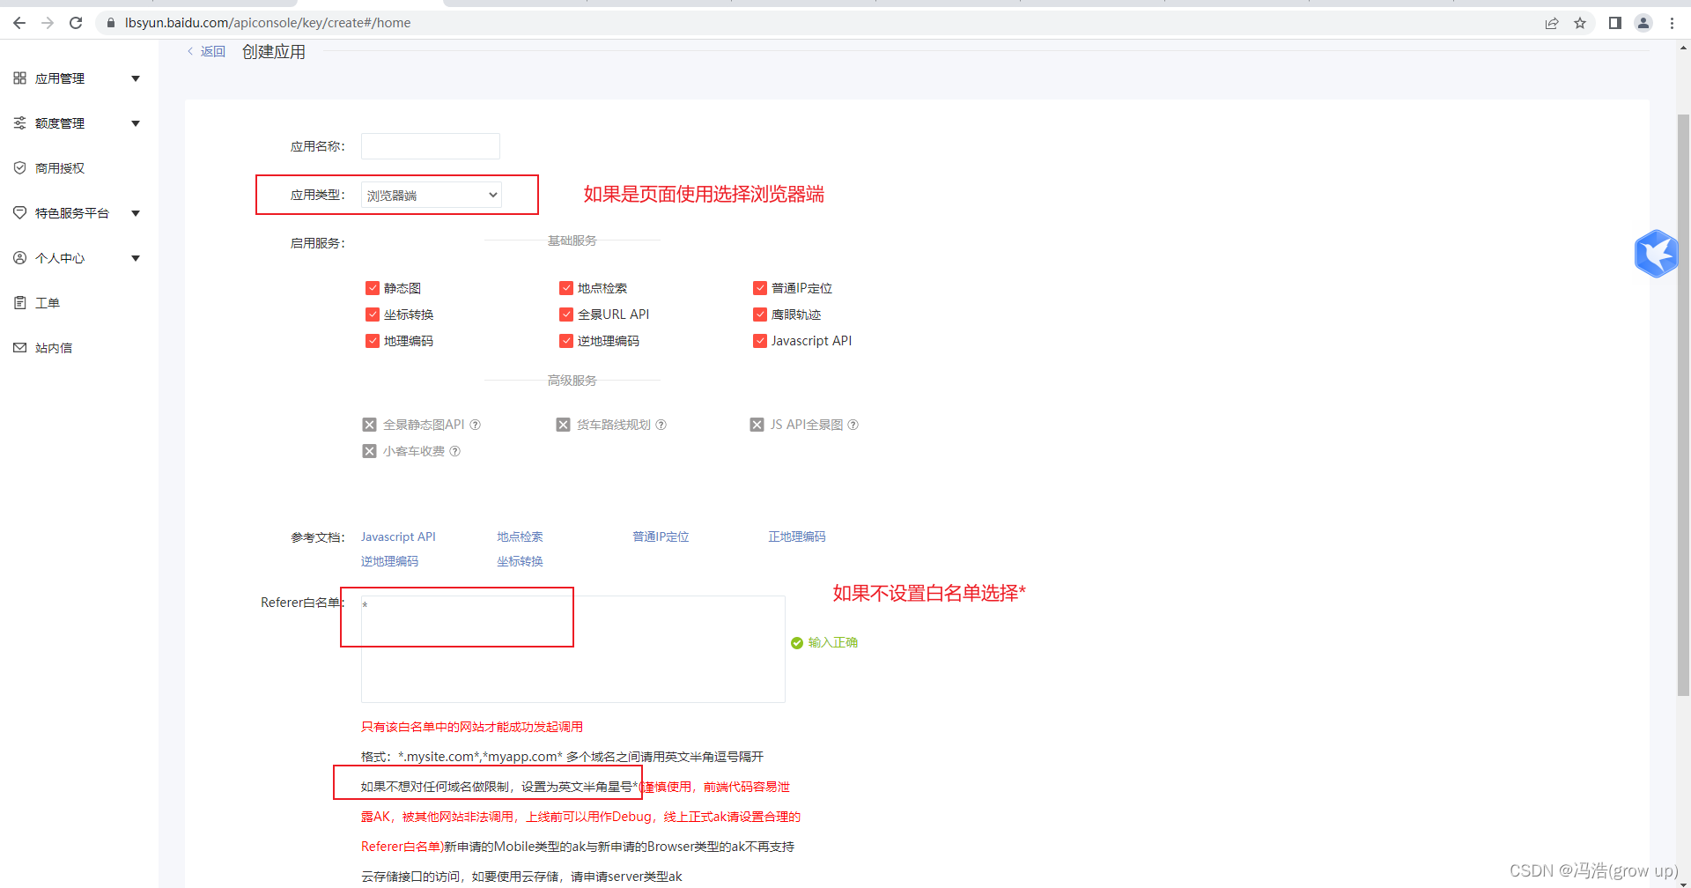Toggle the 全景静态图API checkbox
Viewport: 1691px width, 888px height.
(370, 425)
